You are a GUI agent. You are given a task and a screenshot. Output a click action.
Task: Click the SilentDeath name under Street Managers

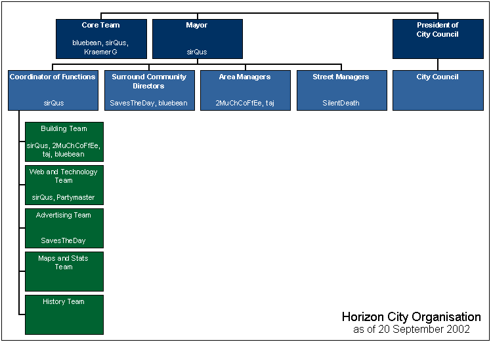(x=341, y=103)
